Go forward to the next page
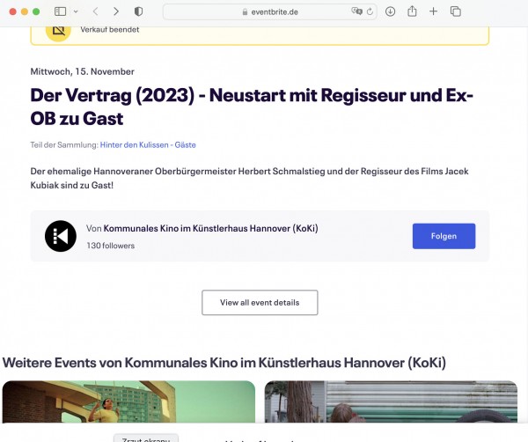Screen dimensions: 528x442 pyautogui.click(x=116, y=11)
